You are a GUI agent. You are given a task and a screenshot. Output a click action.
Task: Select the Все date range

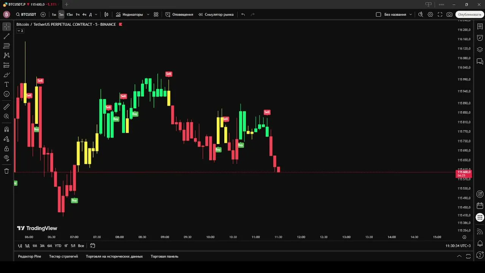click(x=81, y=246)
